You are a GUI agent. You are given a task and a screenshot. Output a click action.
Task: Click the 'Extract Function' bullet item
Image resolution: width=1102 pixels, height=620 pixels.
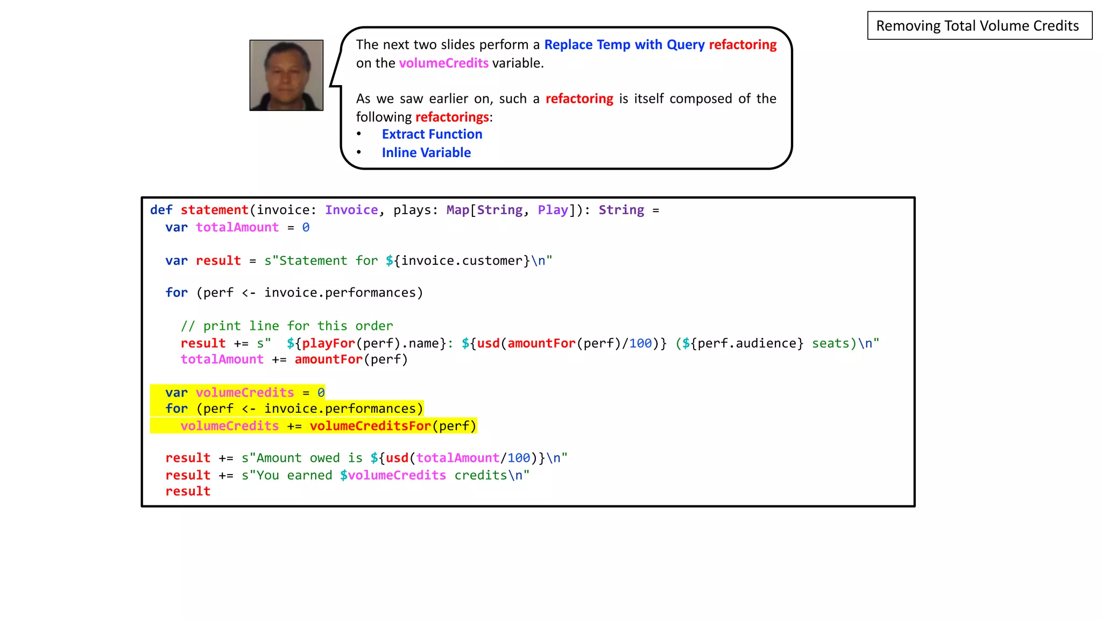click(x=432, y=135)
